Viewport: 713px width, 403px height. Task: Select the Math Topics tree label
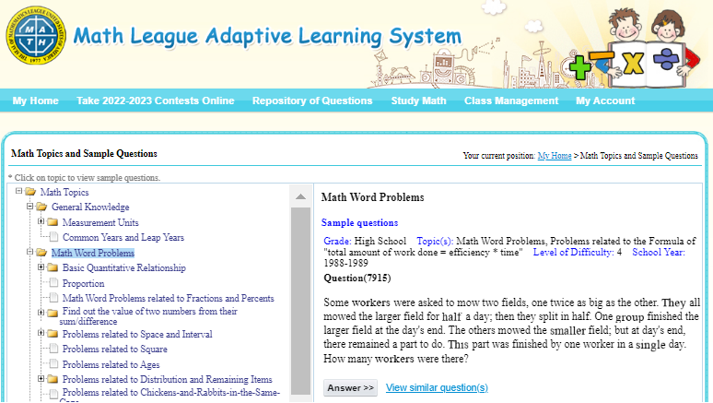pyautogui.click(x=64, y=192)
